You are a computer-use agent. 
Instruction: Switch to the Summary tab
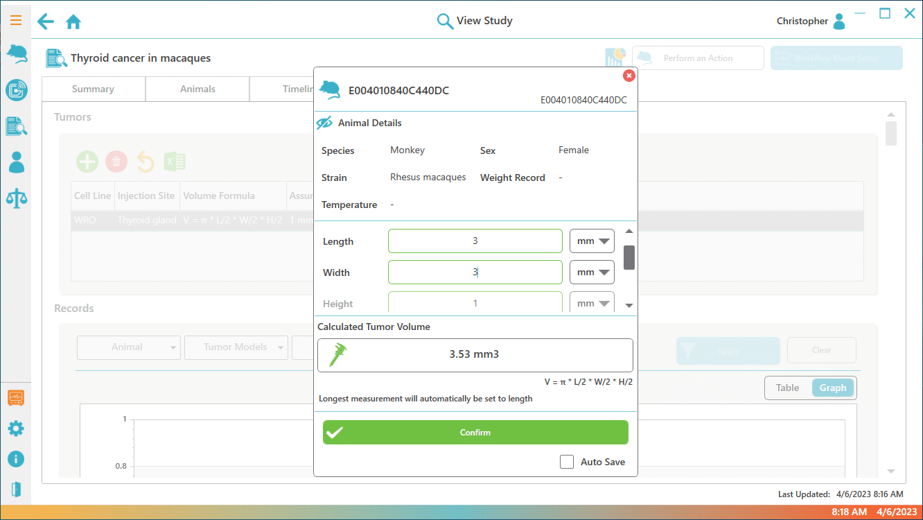[93, 89]
